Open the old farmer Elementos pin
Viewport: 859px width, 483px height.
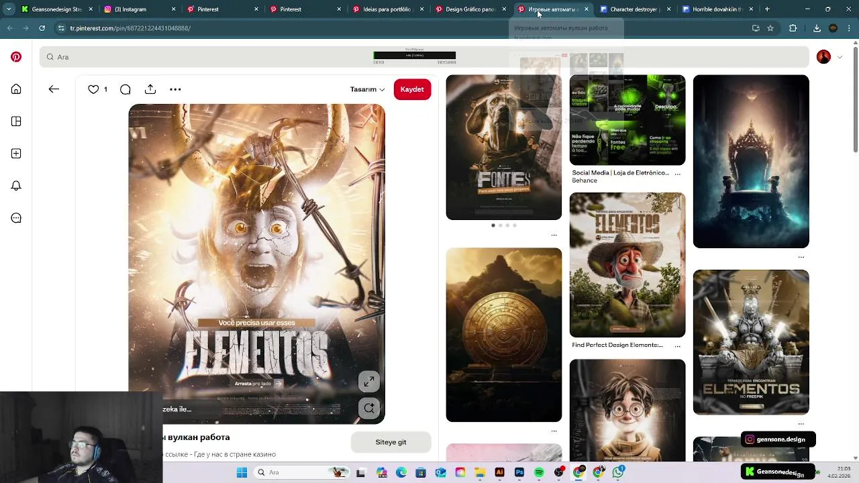pyautogui.click(x=627, y=265)
